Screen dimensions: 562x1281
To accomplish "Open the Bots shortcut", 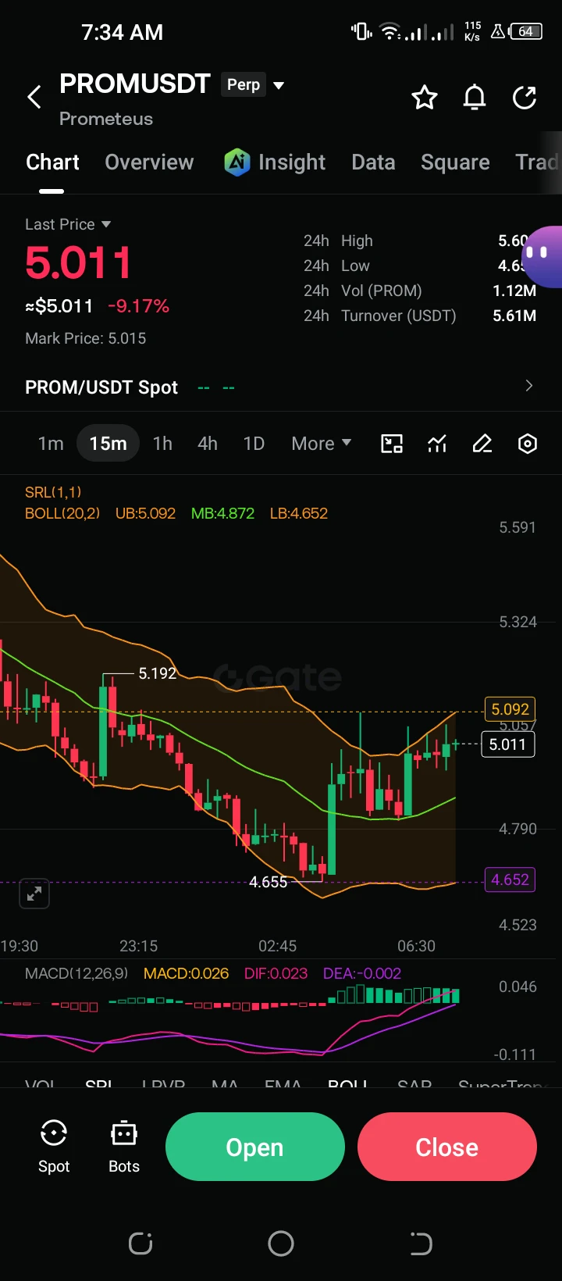I will pyautogui.click(x=124, y=1147).
